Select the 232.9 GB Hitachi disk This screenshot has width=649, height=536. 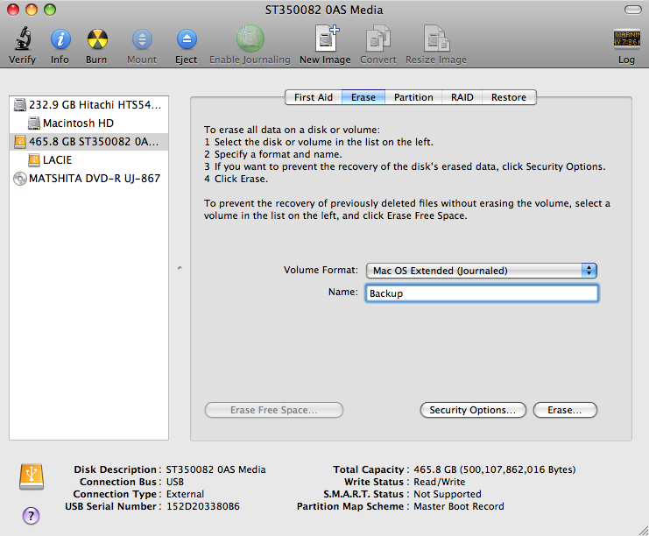(x=88, y=105)
